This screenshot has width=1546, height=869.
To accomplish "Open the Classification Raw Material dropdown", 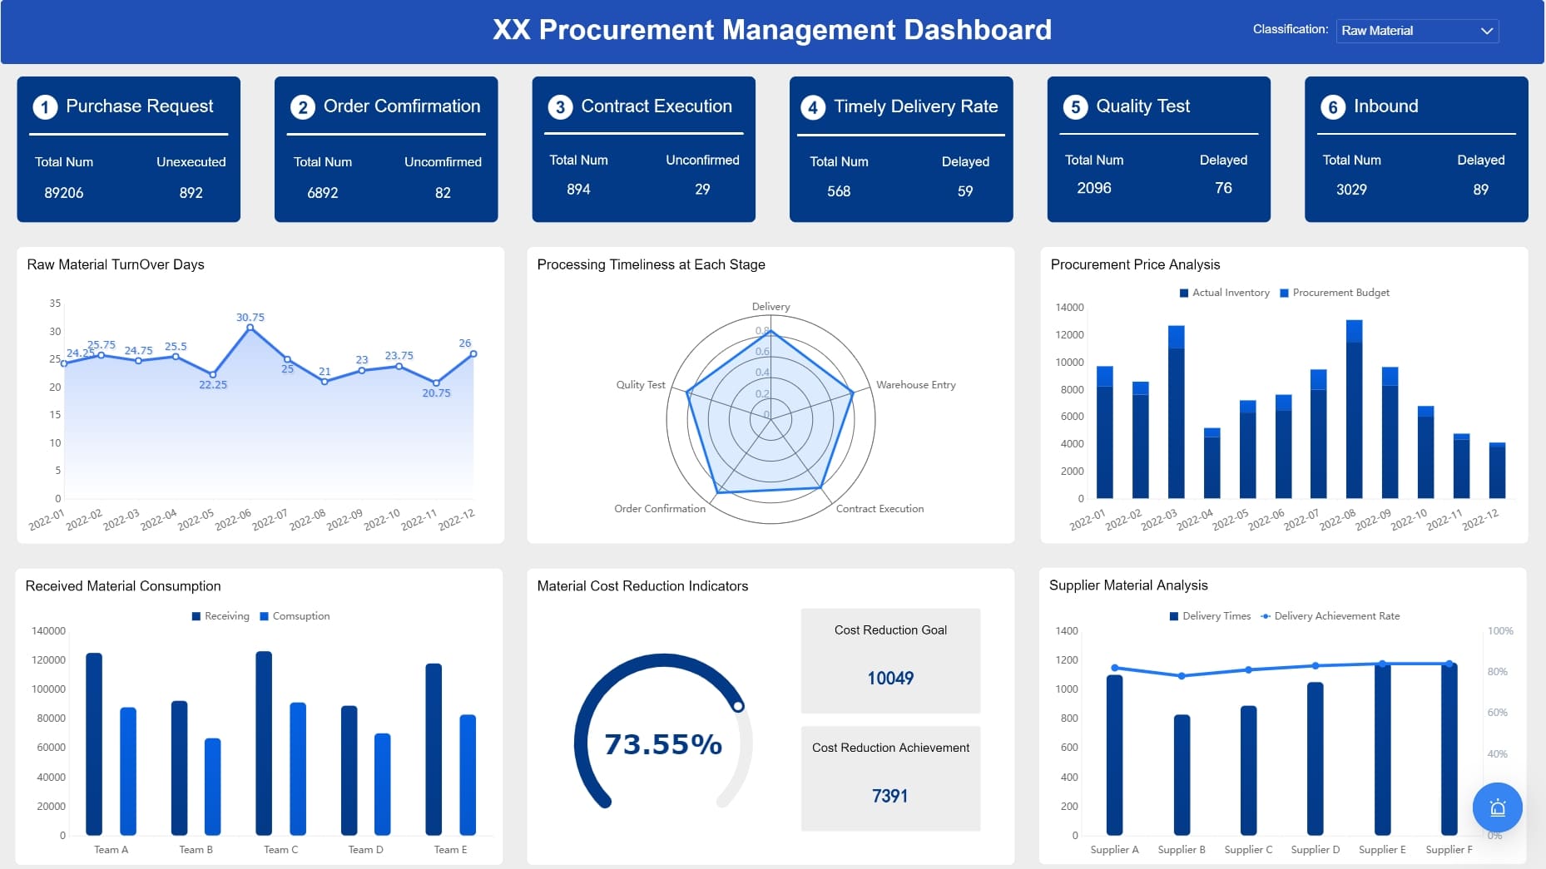I will coord(1417,31).
